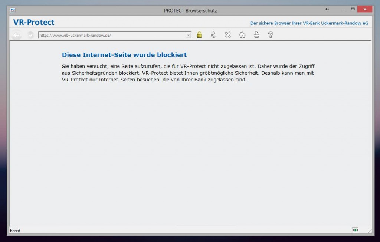Click the VR-Protect logo text
380x242 pixels.
pos(34,22)
